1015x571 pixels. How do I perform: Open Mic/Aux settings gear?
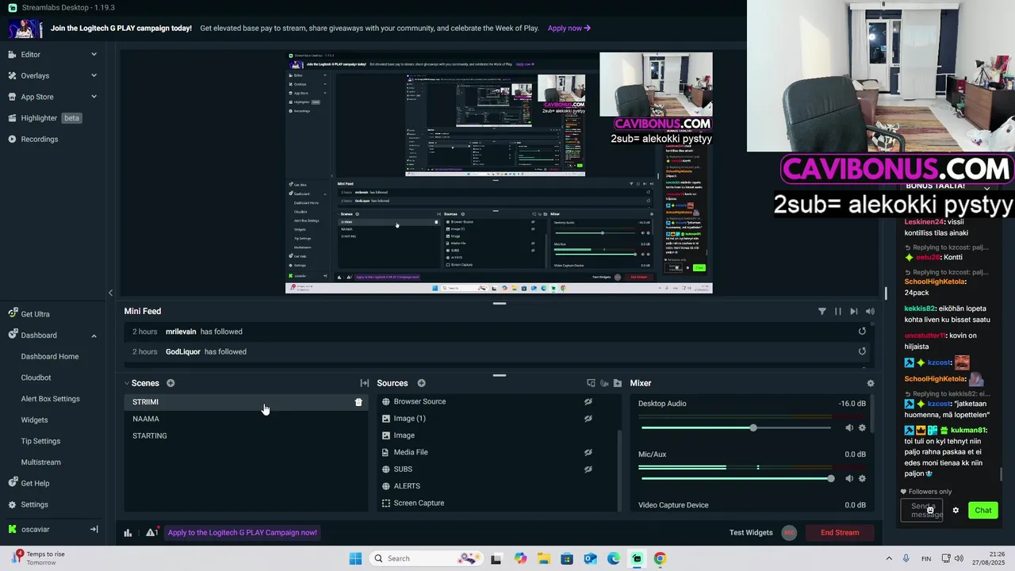[x=862, y=478]
